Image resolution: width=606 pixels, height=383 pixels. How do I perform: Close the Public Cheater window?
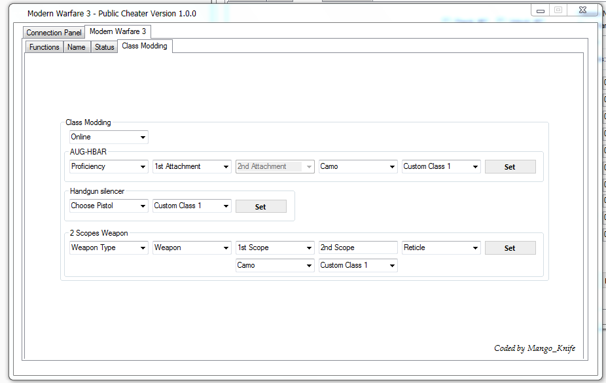(583, 10)
